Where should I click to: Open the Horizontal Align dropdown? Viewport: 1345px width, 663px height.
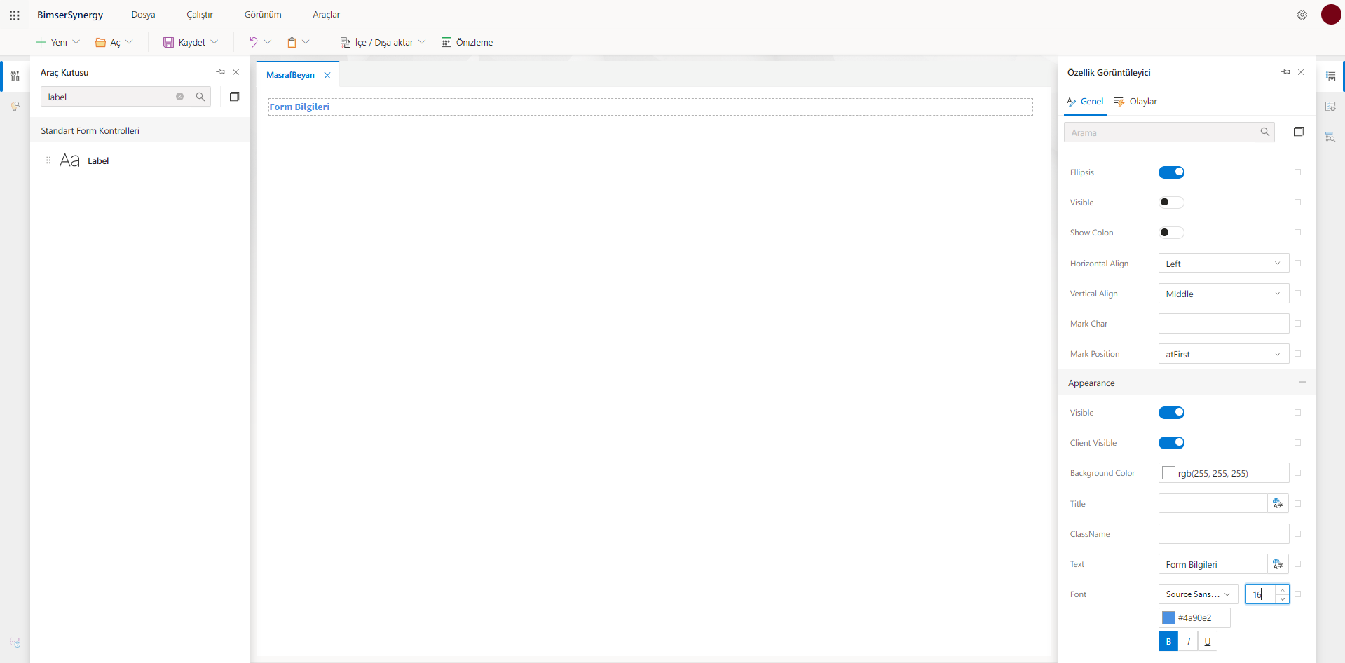(x=1223, y=264)
